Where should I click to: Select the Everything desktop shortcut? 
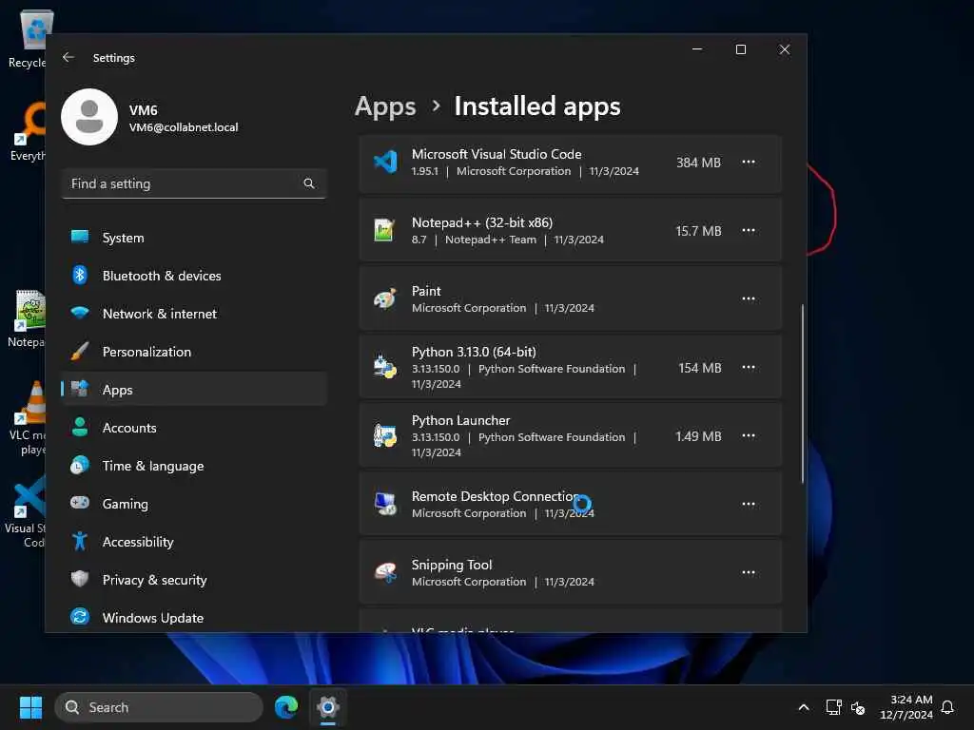pos(28,132)
